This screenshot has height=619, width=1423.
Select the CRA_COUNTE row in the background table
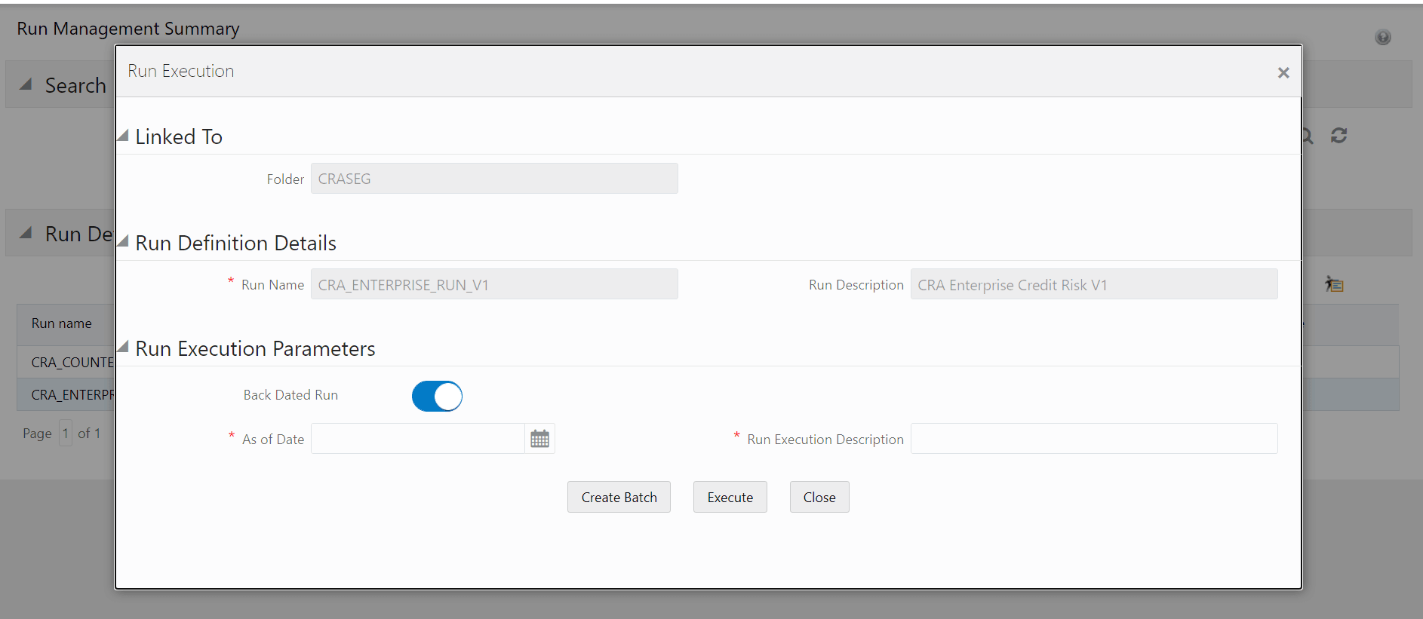coord(66,362)
